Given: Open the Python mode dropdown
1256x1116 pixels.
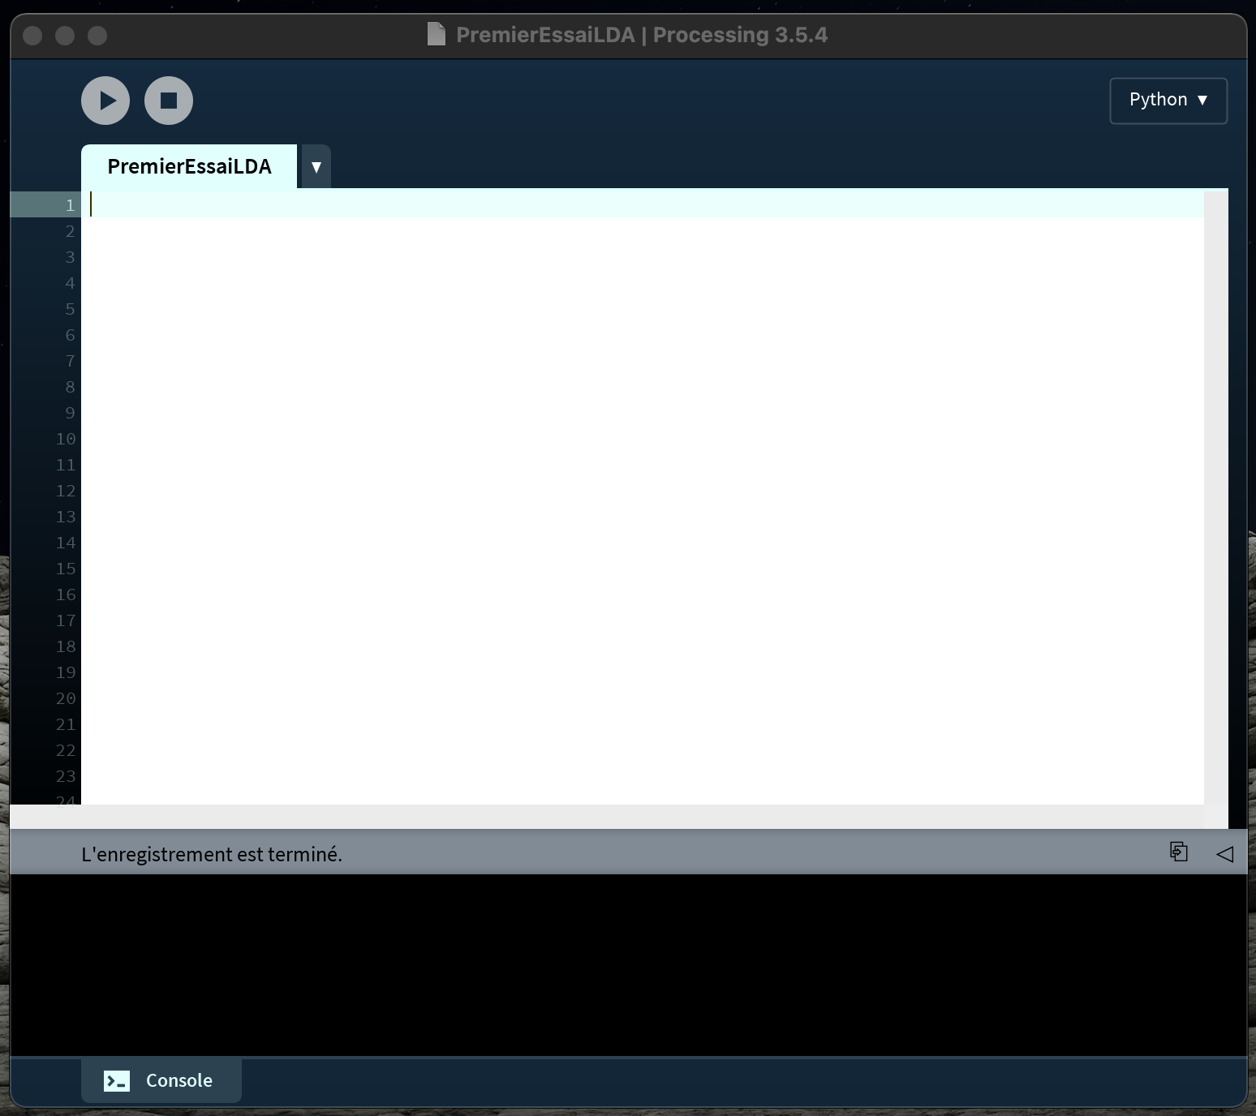Looking at the screenshot, I should click(1168, 101).
